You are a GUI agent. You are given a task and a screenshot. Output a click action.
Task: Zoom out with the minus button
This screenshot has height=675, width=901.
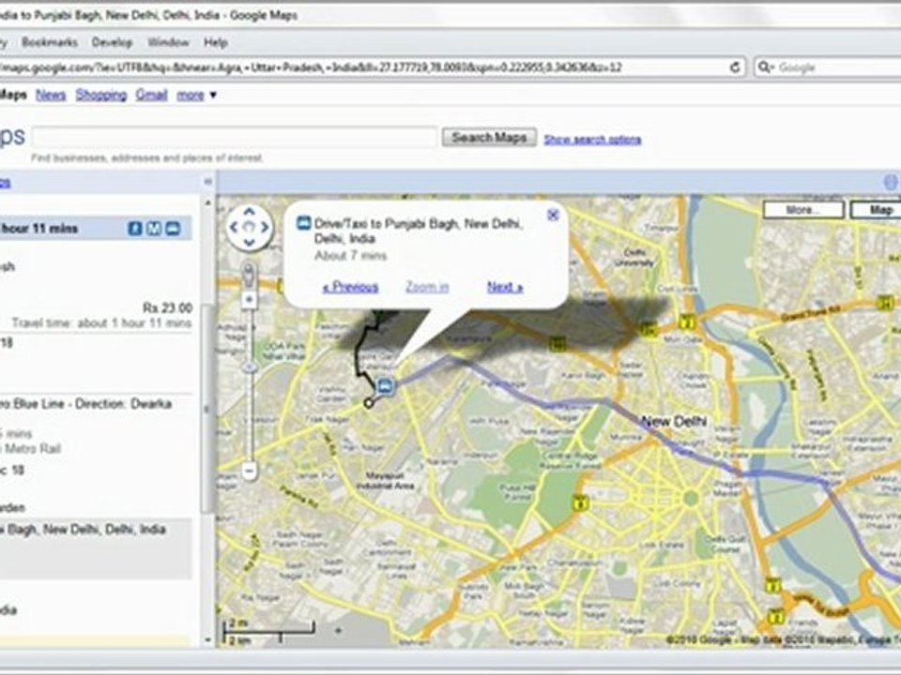(x=249, y=472)
